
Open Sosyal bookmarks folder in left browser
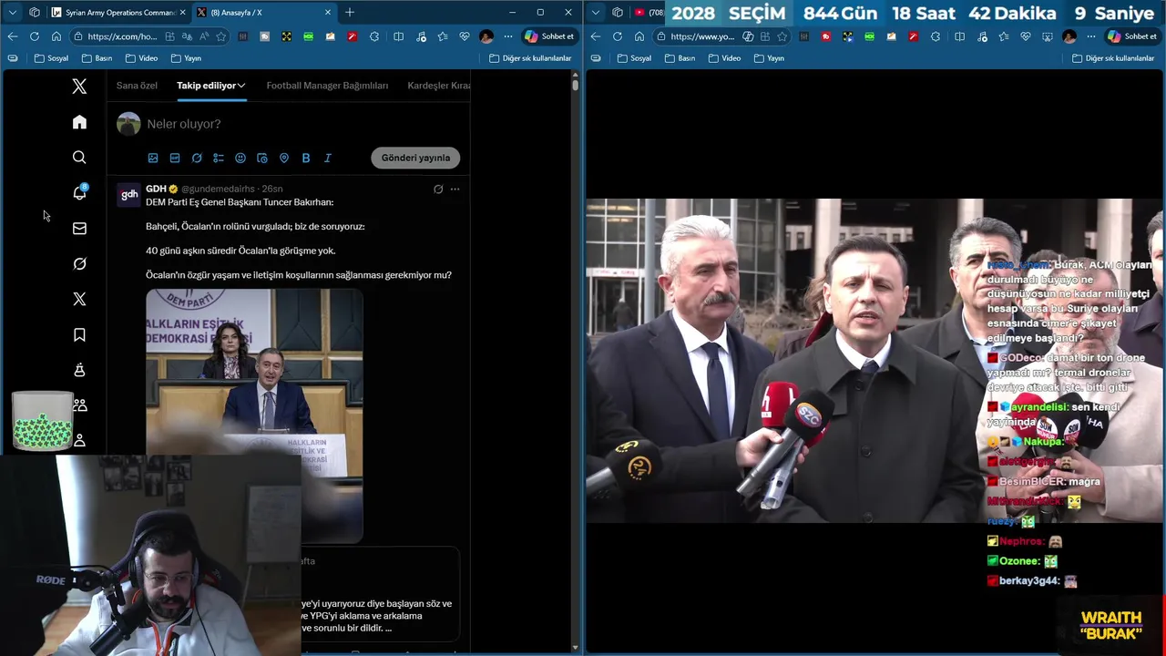coord(51,58)
